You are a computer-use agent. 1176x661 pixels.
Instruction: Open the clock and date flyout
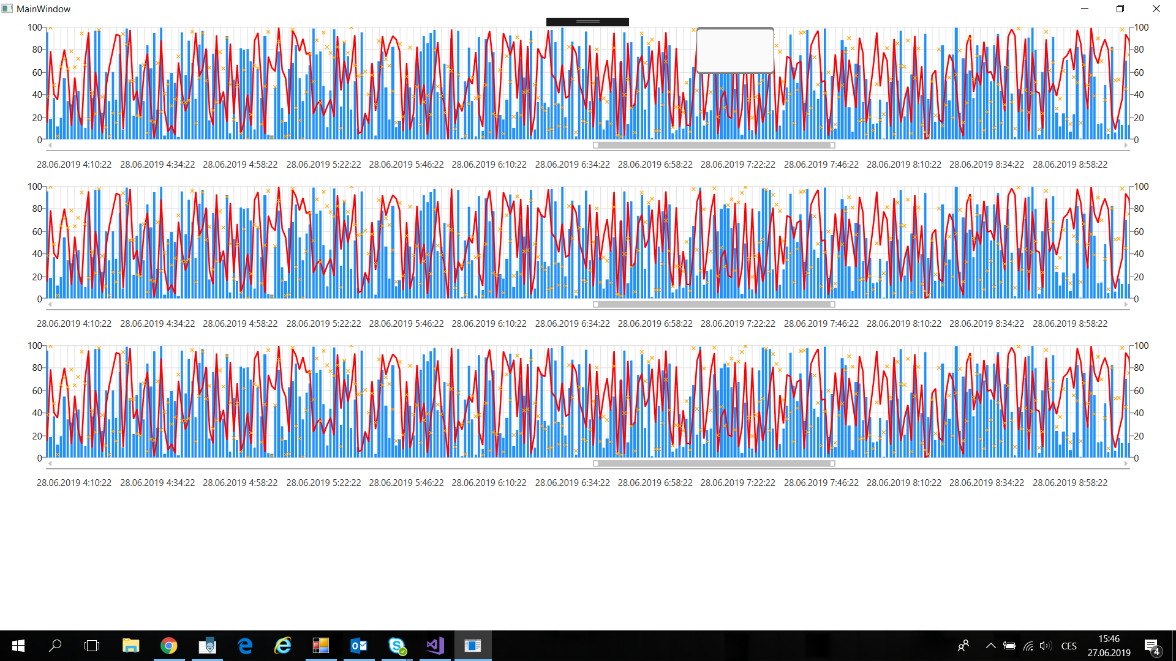click(x=1109, y=646)
